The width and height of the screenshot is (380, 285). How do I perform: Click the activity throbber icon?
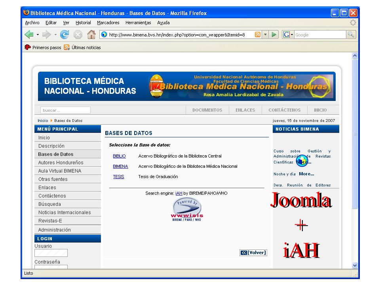tap(353, 23)
